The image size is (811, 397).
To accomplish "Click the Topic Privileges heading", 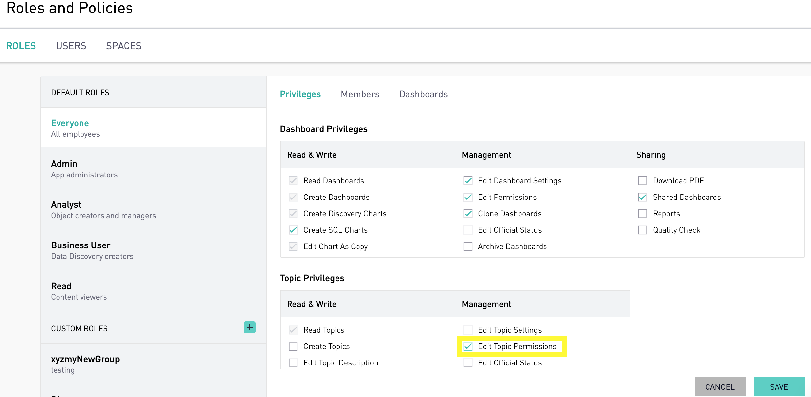I will [312, 278].
